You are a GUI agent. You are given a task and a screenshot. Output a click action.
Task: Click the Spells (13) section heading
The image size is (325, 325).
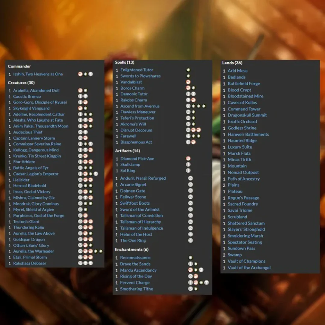point(125,62)
